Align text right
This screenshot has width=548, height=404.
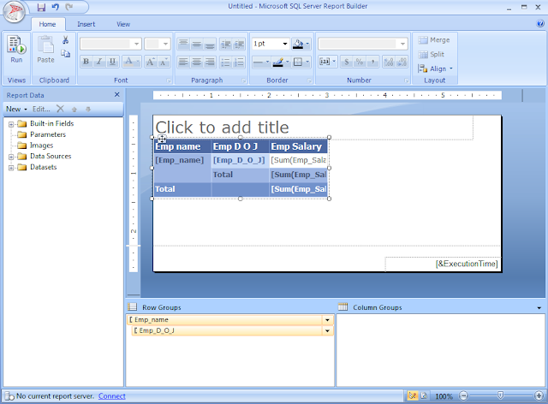pos(210,62)
